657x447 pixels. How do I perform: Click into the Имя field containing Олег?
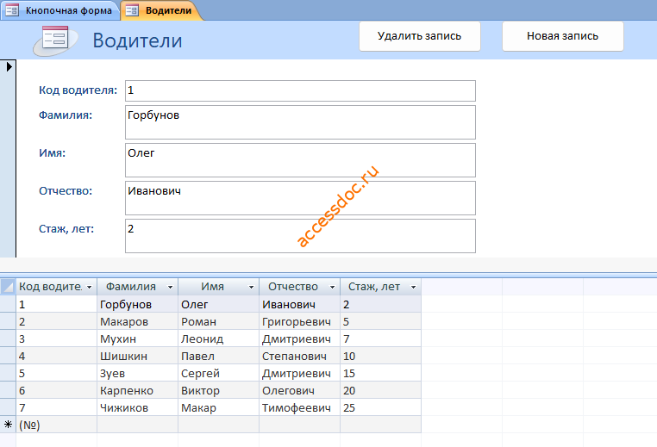pos(300,160)
